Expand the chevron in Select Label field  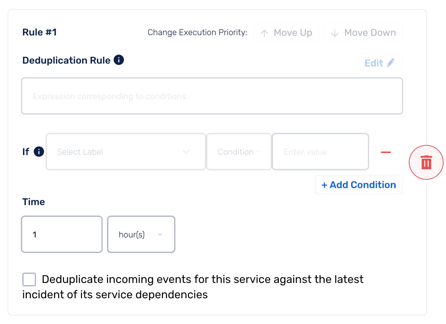tap(186, 152)
